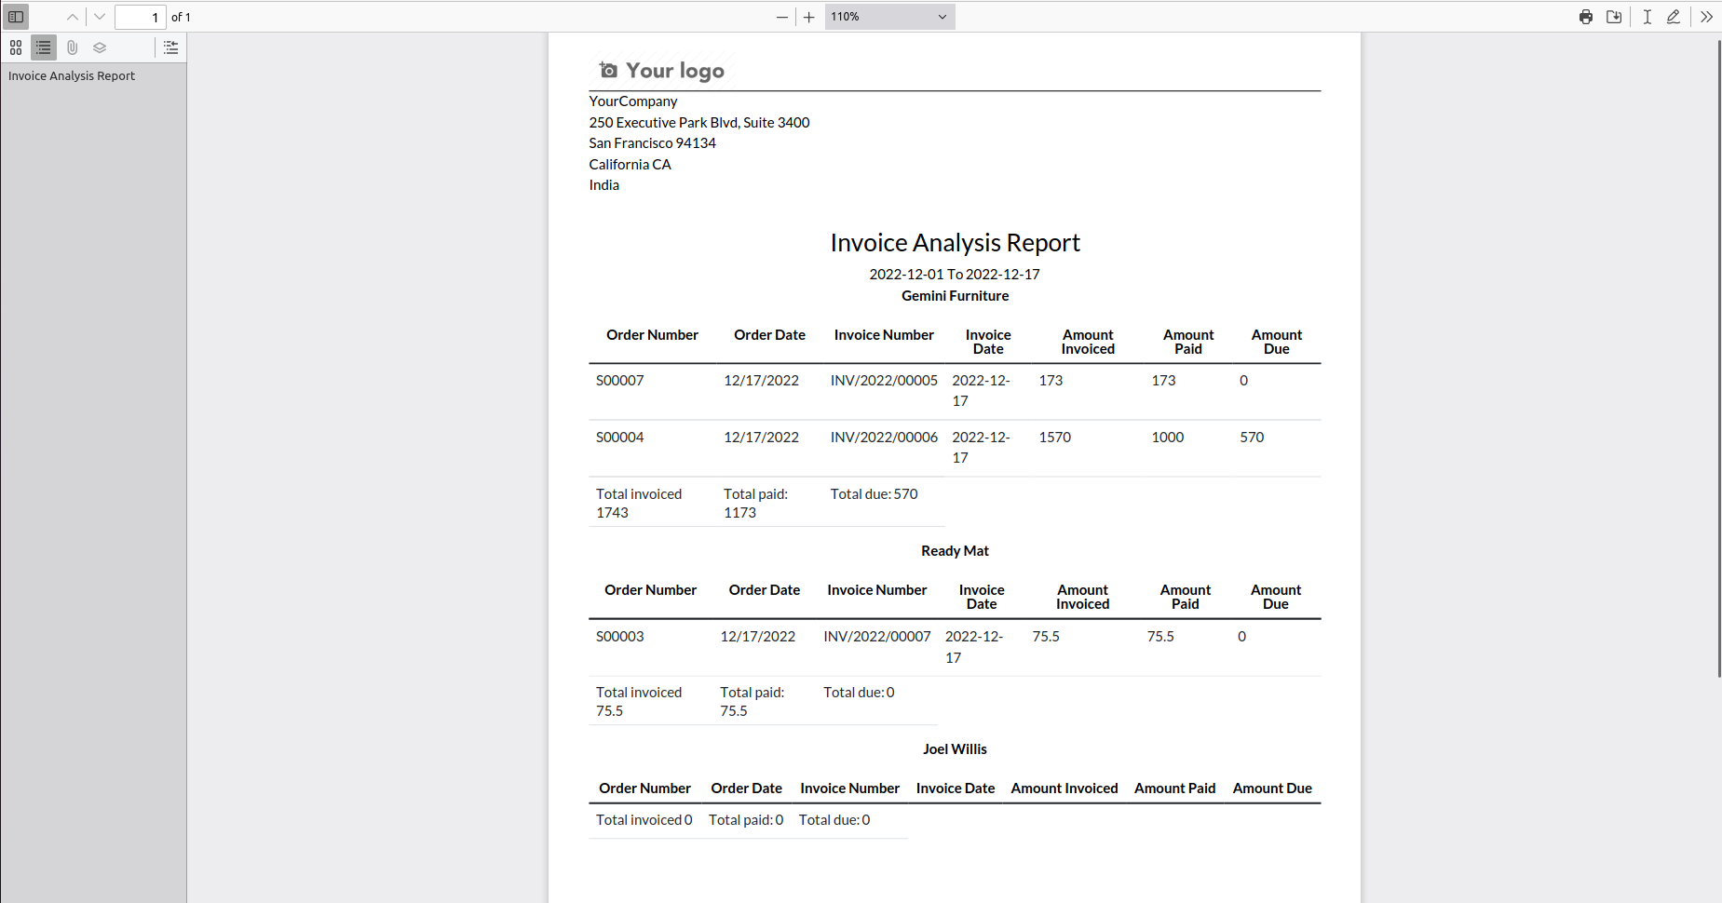
Task: Open the tools menu double-chevron
Action: 1706,17
